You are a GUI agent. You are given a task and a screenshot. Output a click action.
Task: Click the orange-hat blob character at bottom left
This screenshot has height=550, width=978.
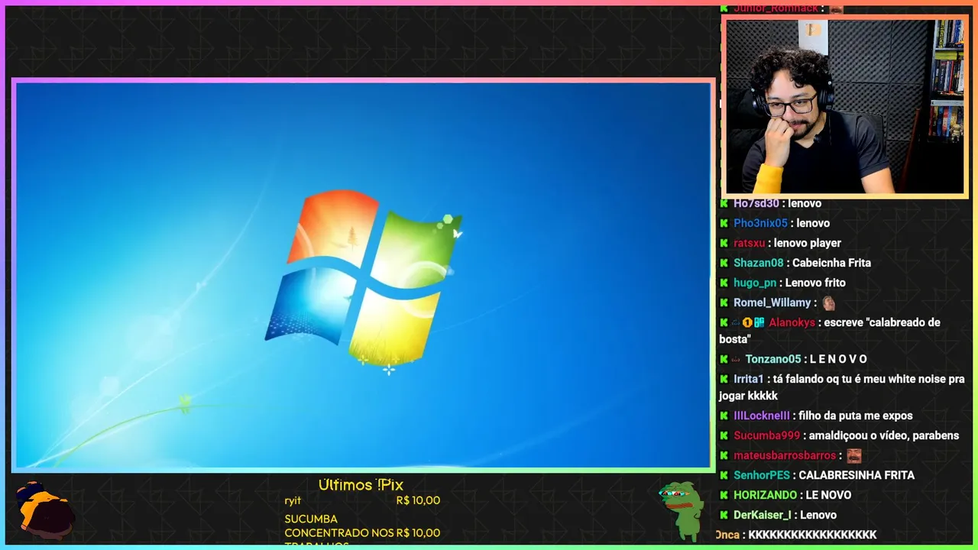[45, 510]
